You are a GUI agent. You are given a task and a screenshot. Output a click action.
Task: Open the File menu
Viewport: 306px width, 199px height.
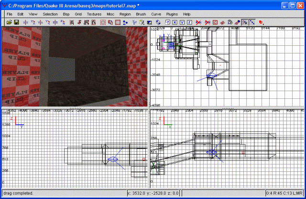tap(10, 14)
